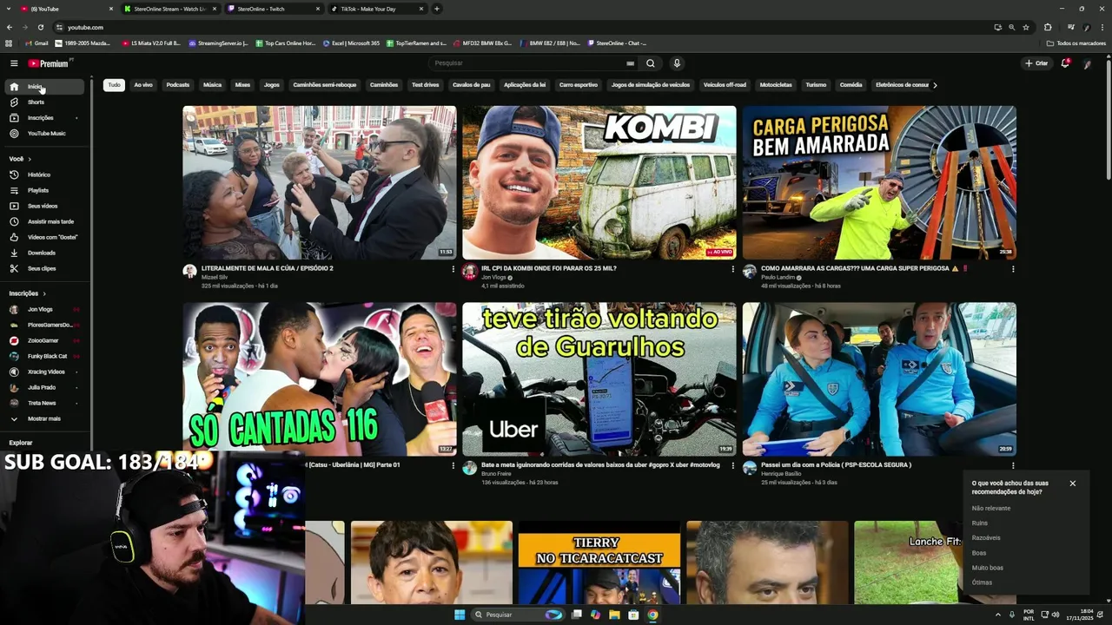Show hidden icons in system tray
The image size is (1112, 625).
997,615
